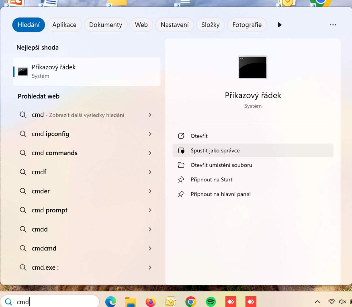Open the Web filter tab
The image size is (352, 307).
(141, 25)
